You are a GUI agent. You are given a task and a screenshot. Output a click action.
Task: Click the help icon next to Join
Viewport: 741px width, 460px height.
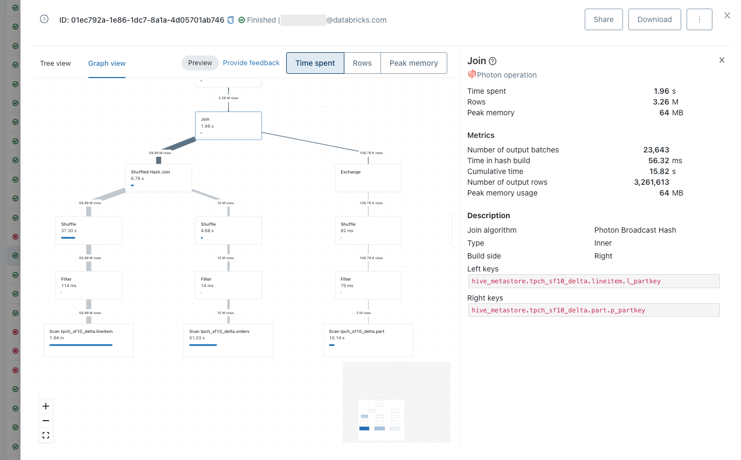(x=493, y=61)
